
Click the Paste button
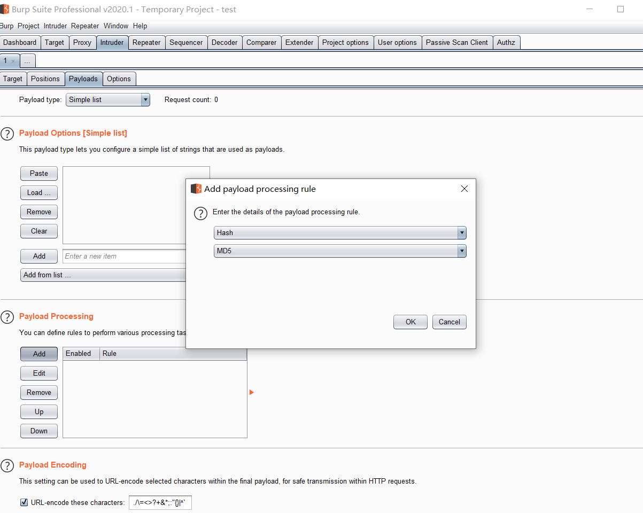pyautogui.click(x=39, y=174)
